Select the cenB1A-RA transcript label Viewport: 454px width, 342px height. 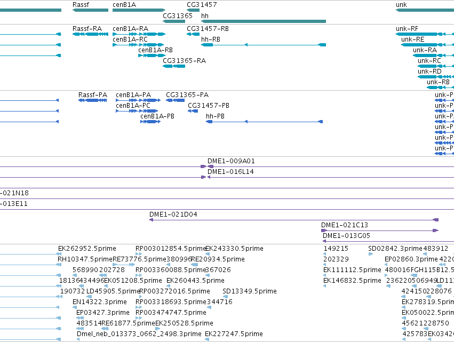[x=130, y=29]
